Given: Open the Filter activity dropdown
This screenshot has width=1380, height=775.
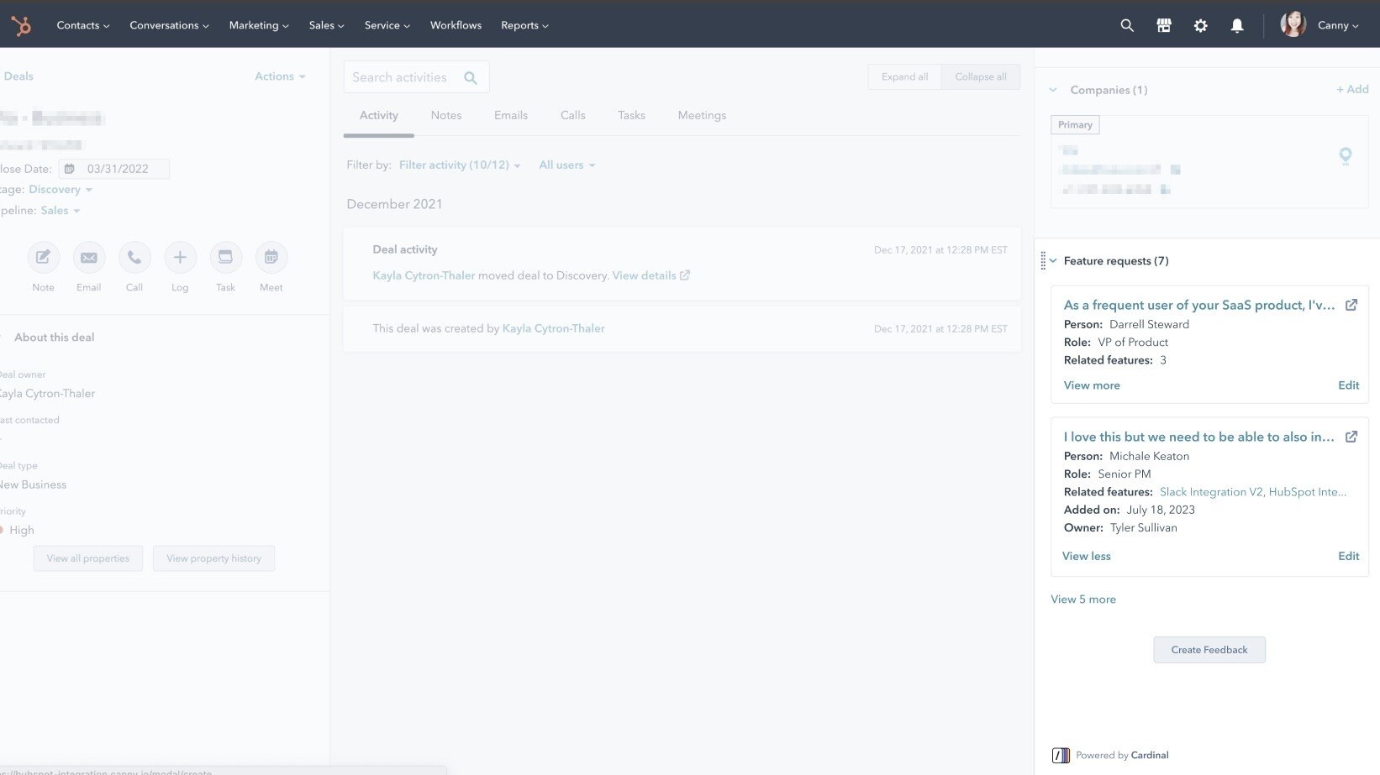Looking at the screenshot, I should pyautogui.click(x=459, y=165).
